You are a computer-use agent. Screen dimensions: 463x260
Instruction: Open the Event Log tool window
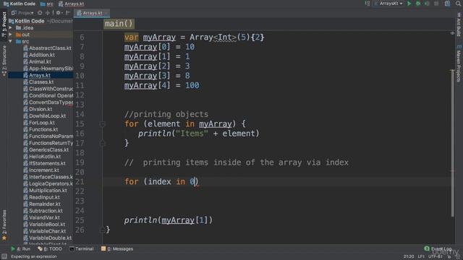click(x=438, y=248)
